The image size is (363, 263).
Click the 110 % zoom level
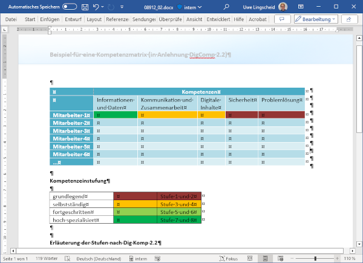coord(349,258)
